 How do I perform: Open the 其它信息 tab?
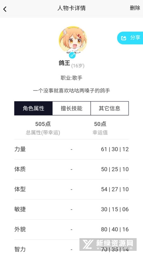point(110,108)
